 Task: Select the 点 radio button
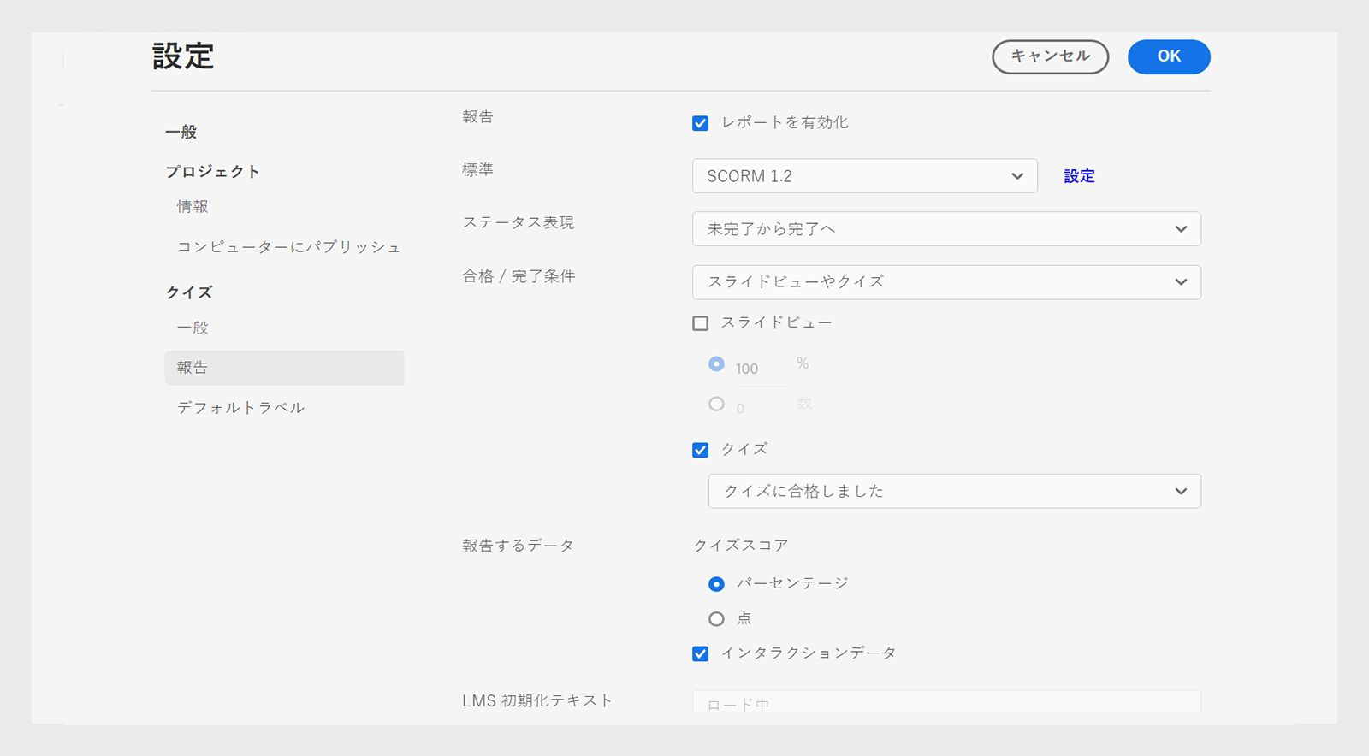pos(717,619)
